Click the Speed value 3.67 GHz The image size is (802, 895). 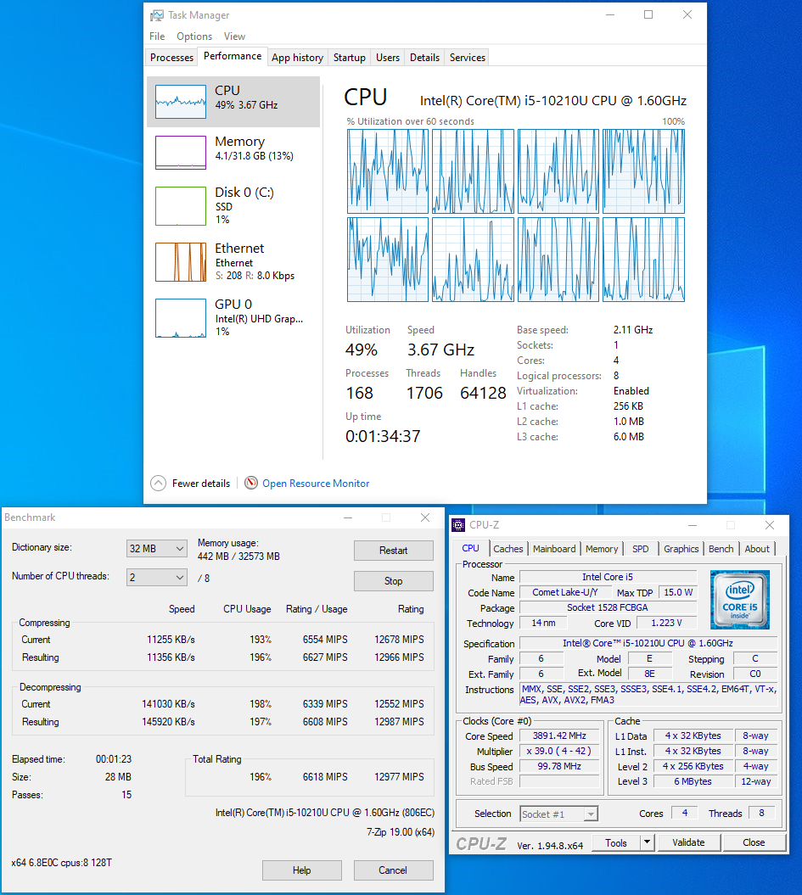pyautogui.click(x=440, y=350)
